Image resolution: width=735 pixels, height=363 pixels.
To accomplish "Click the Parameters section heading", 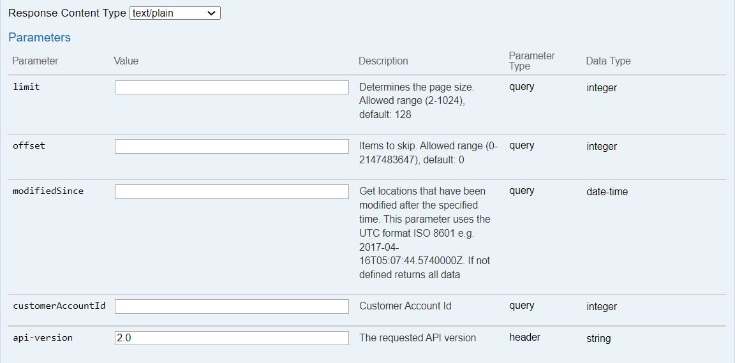I will click(40, 38).
